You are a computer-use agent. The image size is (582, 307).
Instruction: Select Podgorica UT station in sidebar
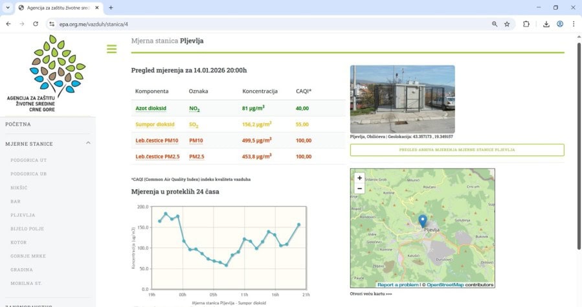(x=28, y=160)
